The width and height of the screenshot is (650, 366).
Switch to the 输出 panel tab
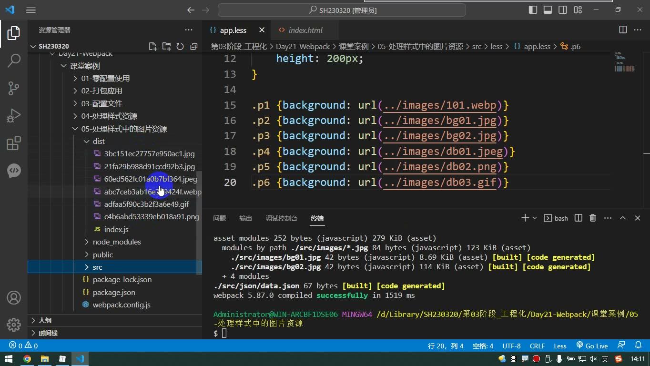[245, 218]
